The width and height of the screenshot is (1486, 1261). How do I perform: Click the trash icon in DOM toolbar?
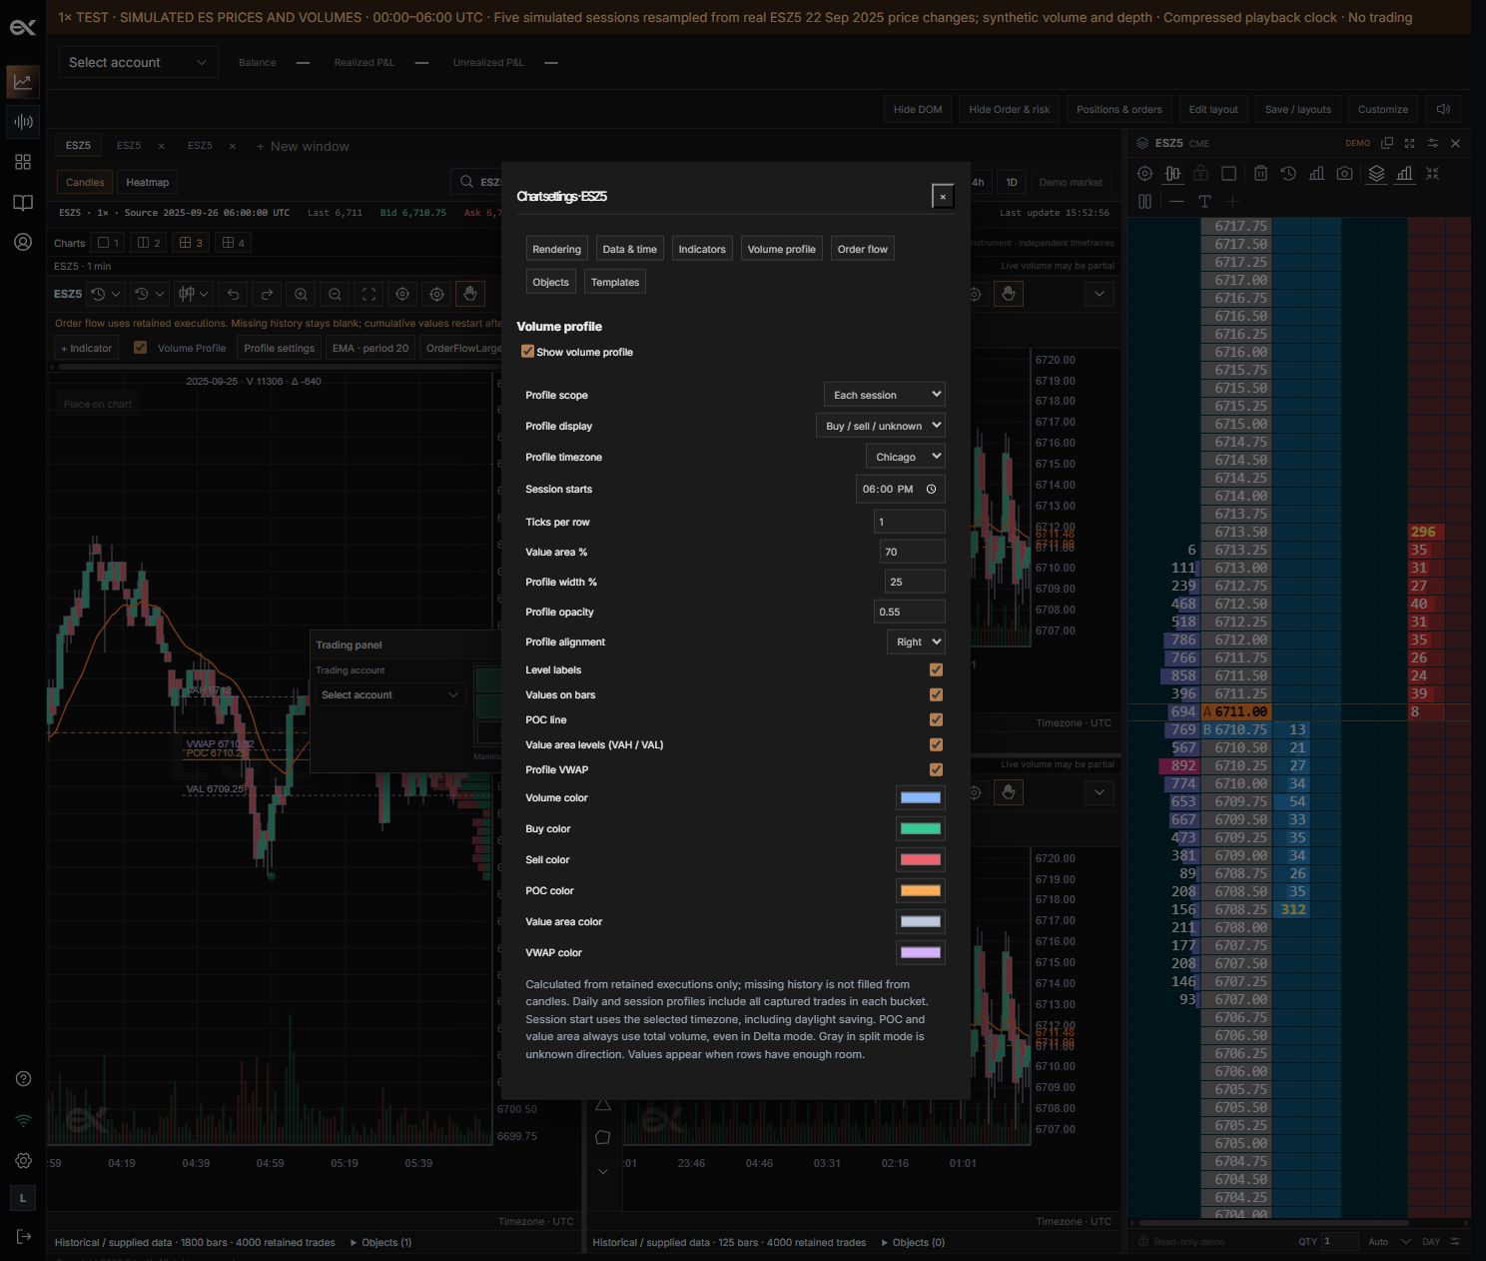pos(1260,174)
